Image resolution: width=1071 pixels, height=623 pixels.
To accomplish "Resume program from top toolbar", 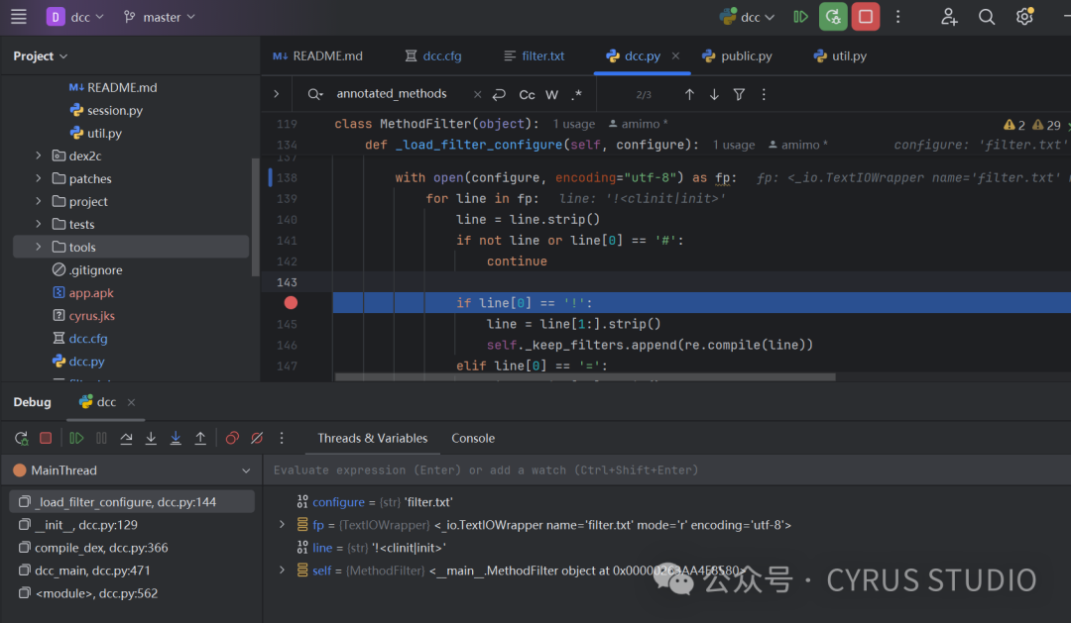I will point(800,17).
